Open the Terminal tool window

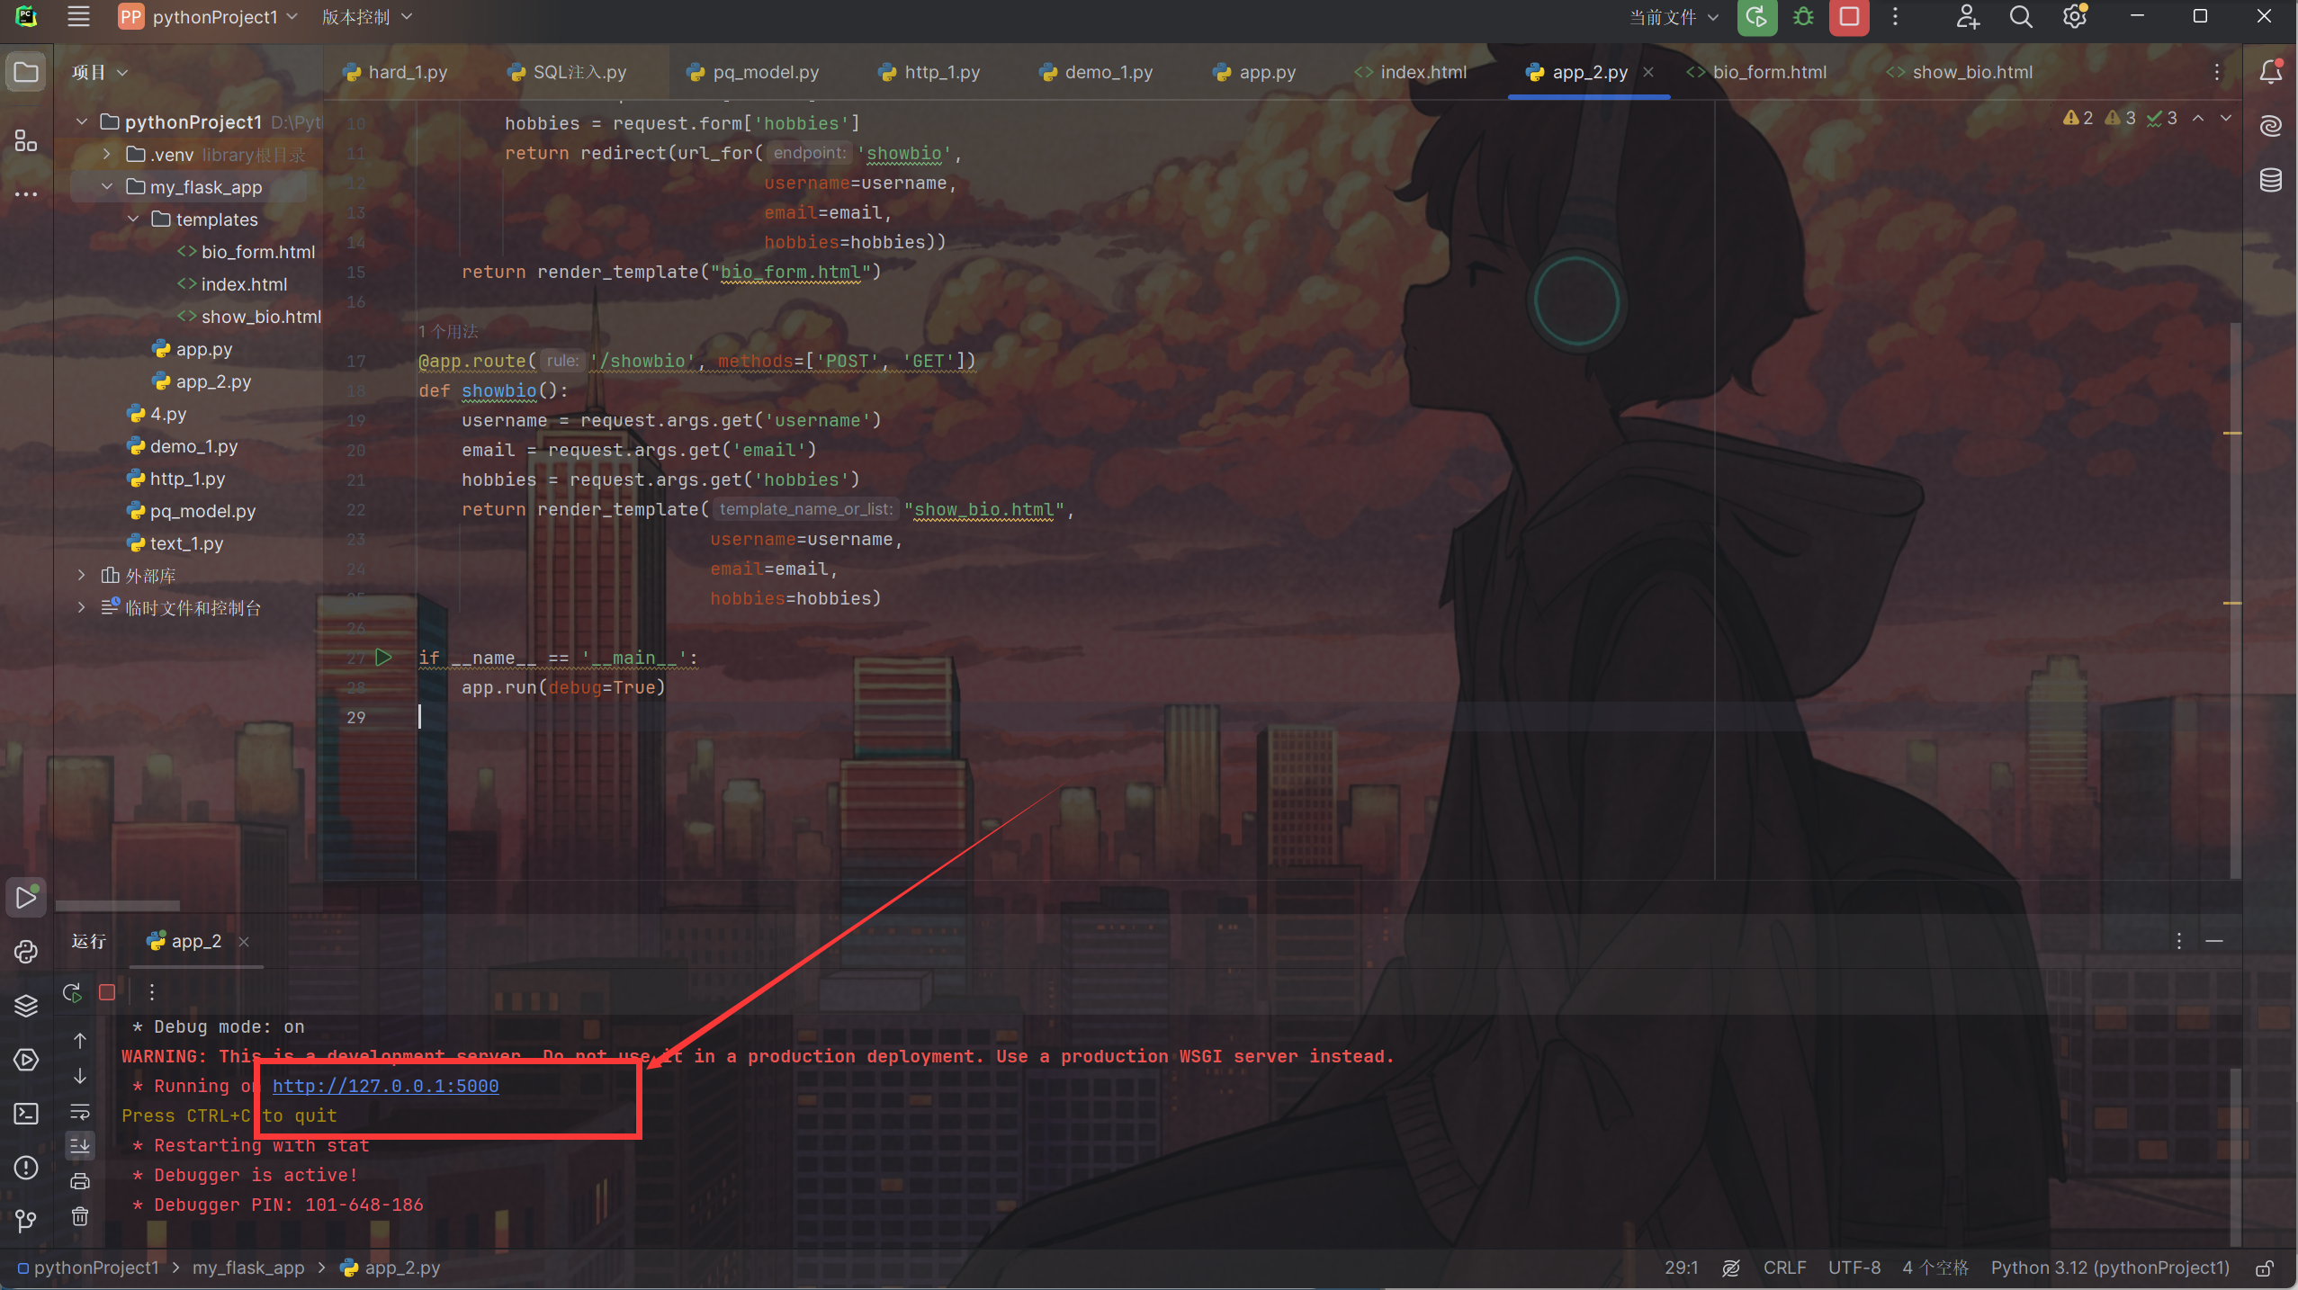click(26, 1113)
